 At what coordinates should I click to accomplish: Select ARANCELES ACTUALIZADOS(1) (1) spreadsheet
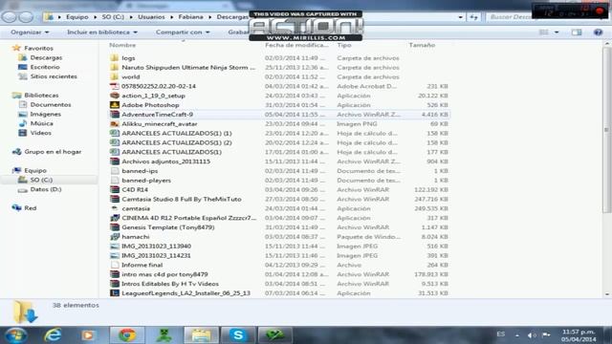tap(176, 133)
